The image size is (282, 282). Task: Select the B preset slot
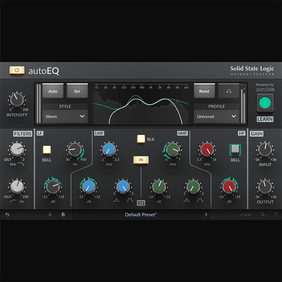(x=63, y=214)
